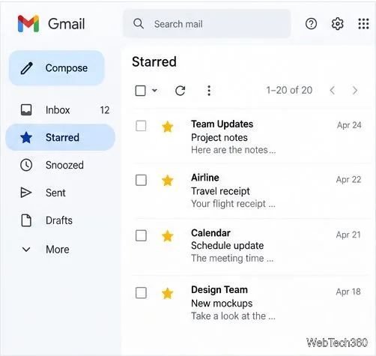The width and height of the screenshot is (376, 356).
Task: Click the Apr 24 date
Action: (x=349, y=125)
